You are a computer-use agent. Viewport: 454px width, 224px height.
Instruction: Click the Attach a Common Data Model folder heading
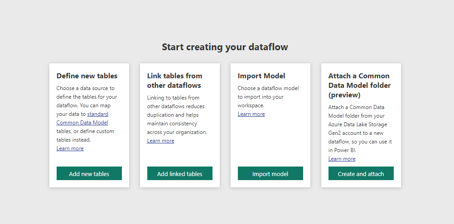359,85
